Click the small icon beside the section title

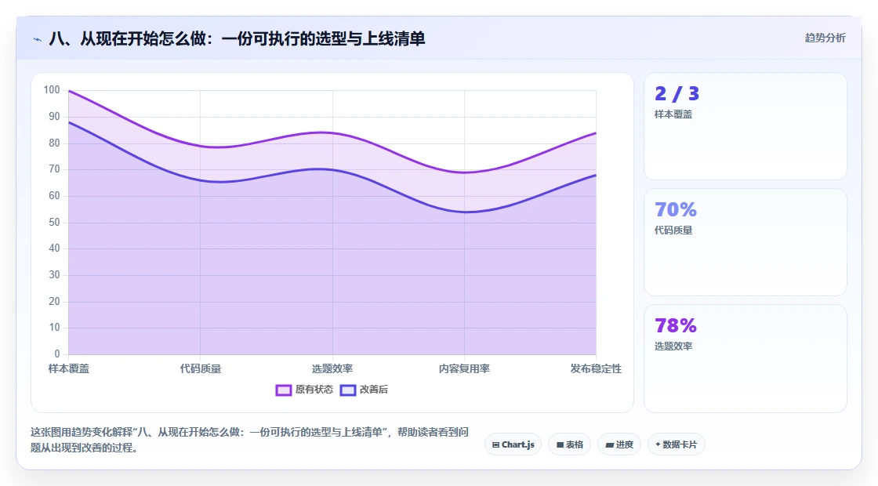pyautogui.click(x=37, y=39)
